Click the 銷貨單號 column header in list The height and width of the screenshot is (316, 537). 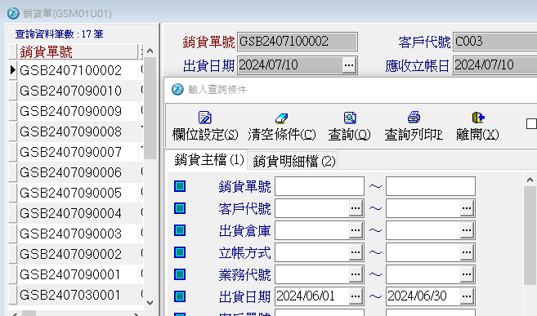(73, 52)
